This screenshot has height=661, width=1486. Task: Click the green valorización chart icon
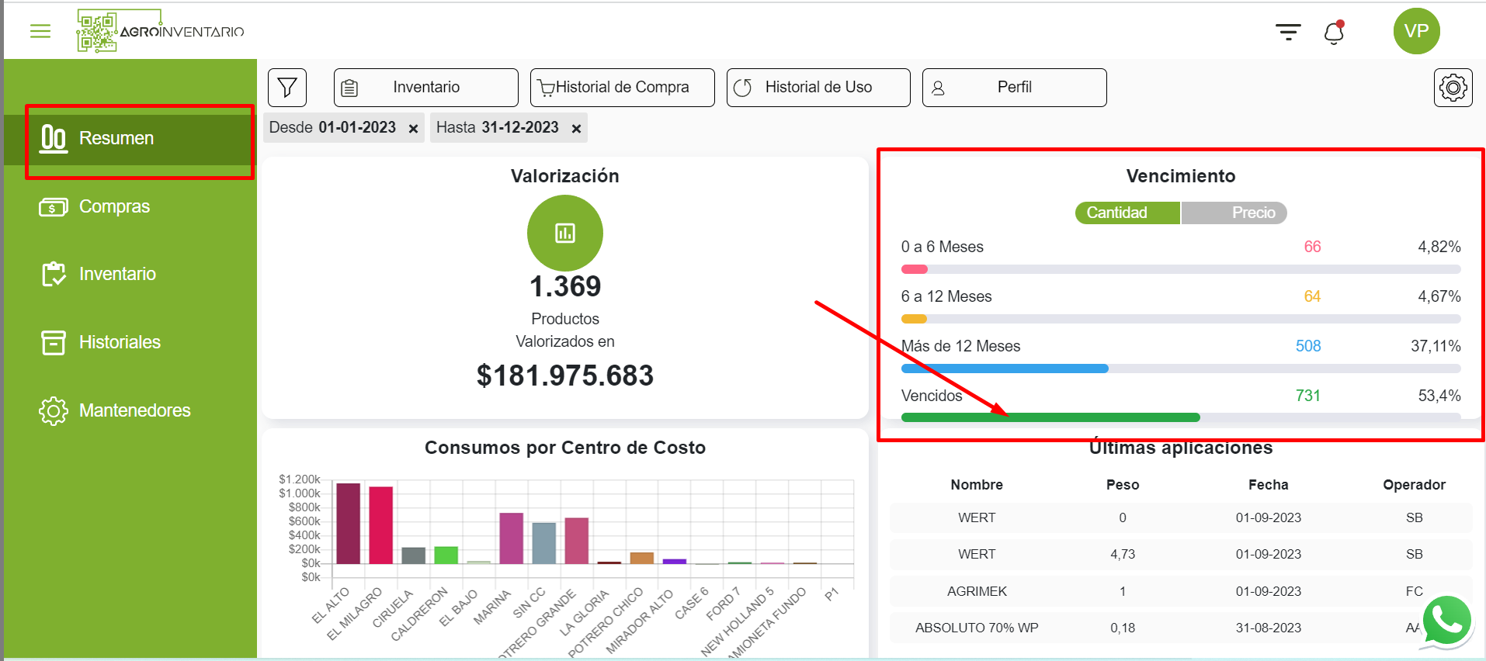[x=565, y=233]
